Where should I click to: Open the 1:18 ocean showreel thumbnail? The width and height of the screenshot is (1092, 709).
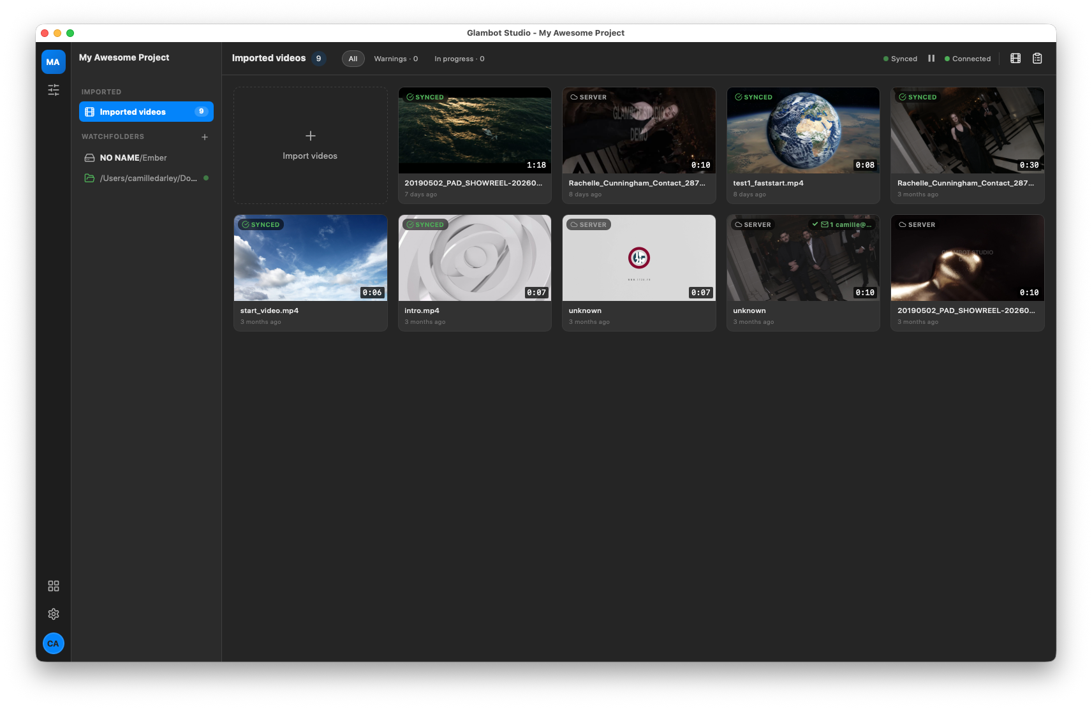point(475,131)
